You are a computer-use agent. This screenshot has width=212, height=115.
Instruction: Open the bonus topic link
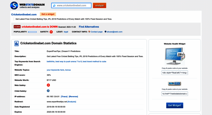(x=68, y=70)
